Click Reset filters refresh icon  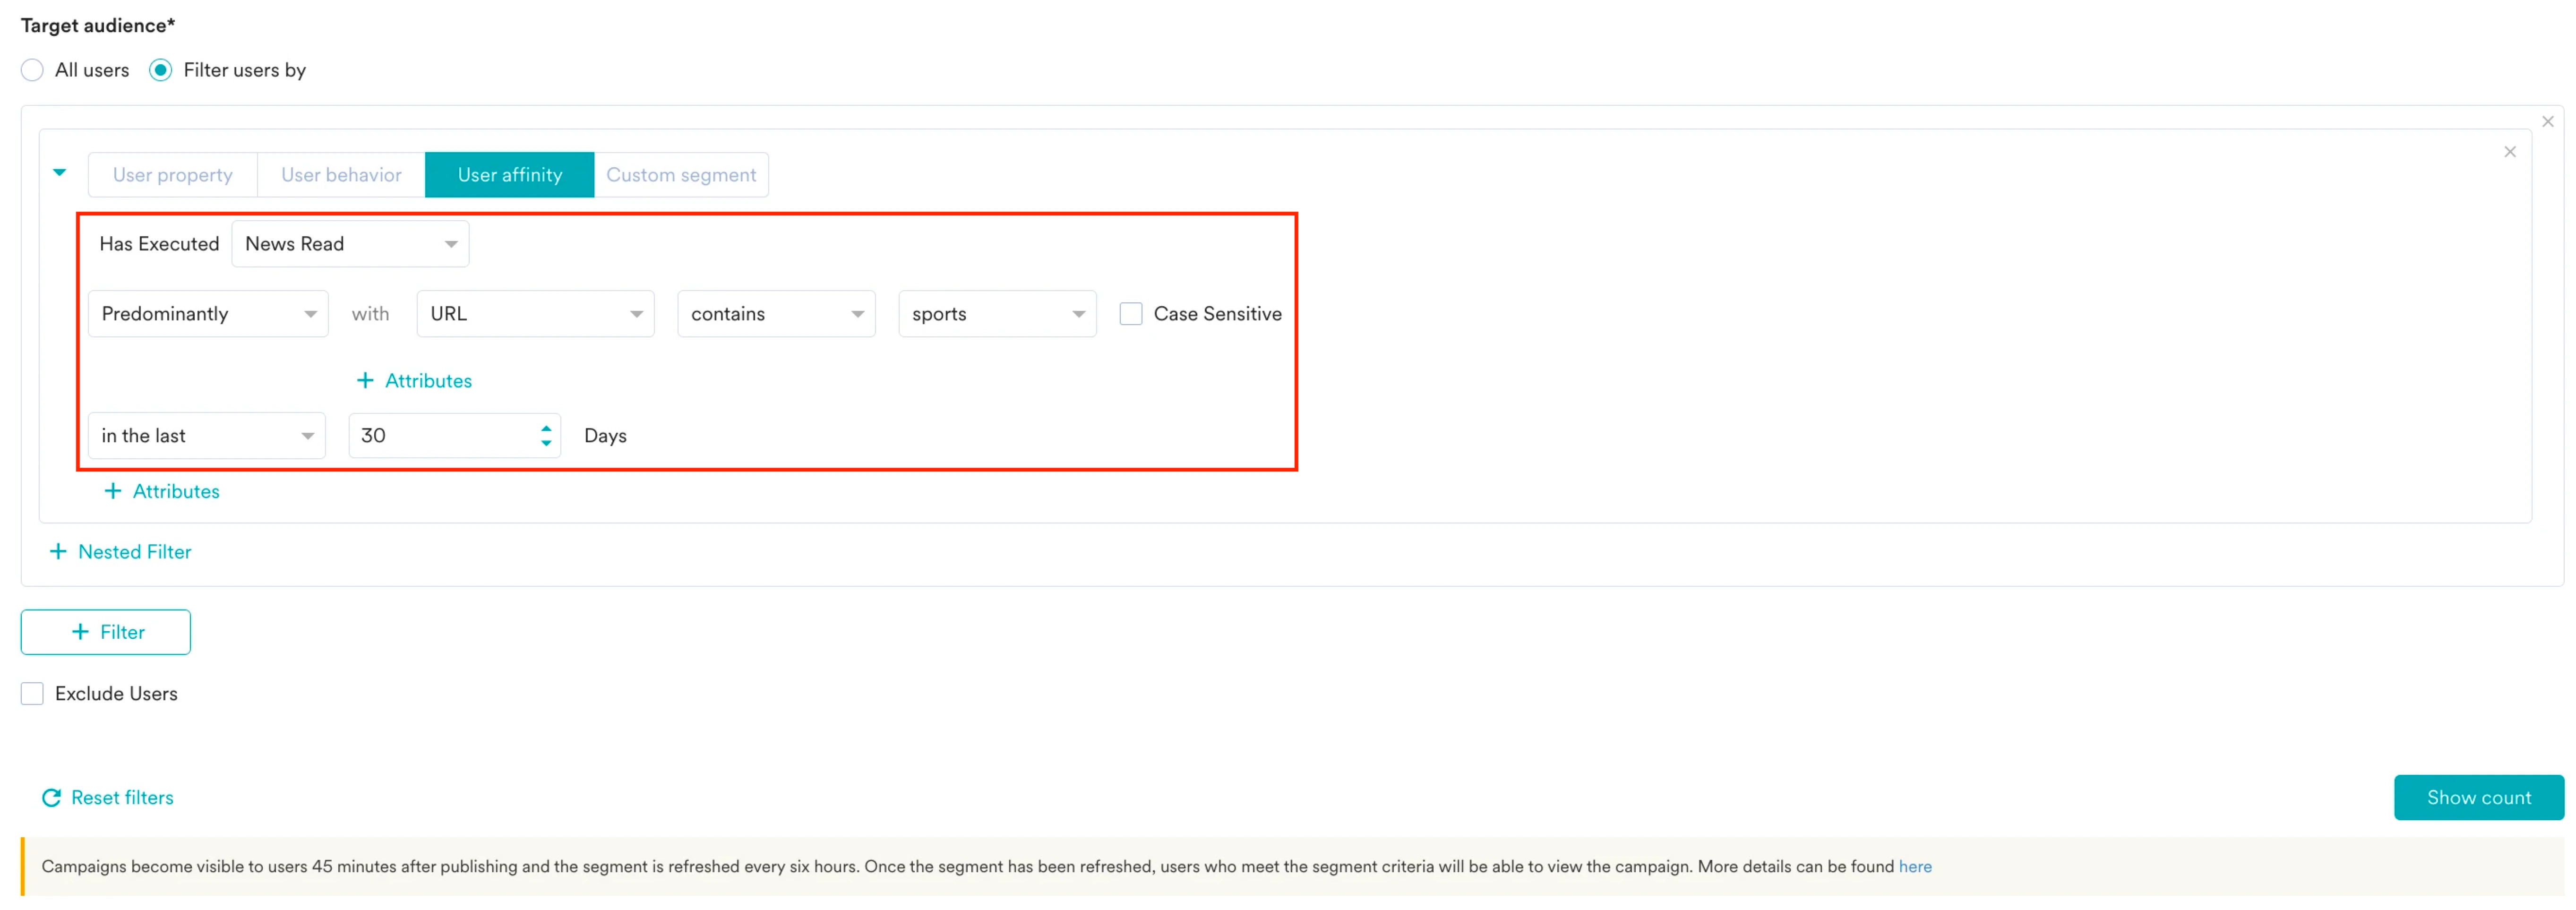click(51, 797)
